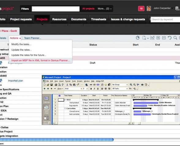
Task: Open the Show outline dropdown
Action: (x=60, y=89)
